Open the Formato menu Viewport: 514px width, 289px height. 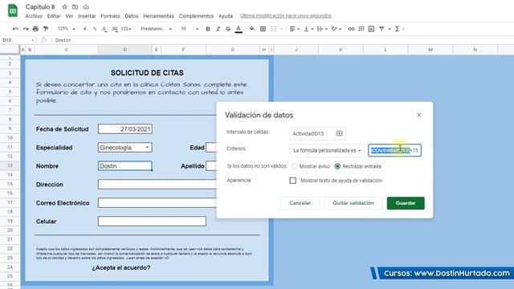(x=110, y=16)
